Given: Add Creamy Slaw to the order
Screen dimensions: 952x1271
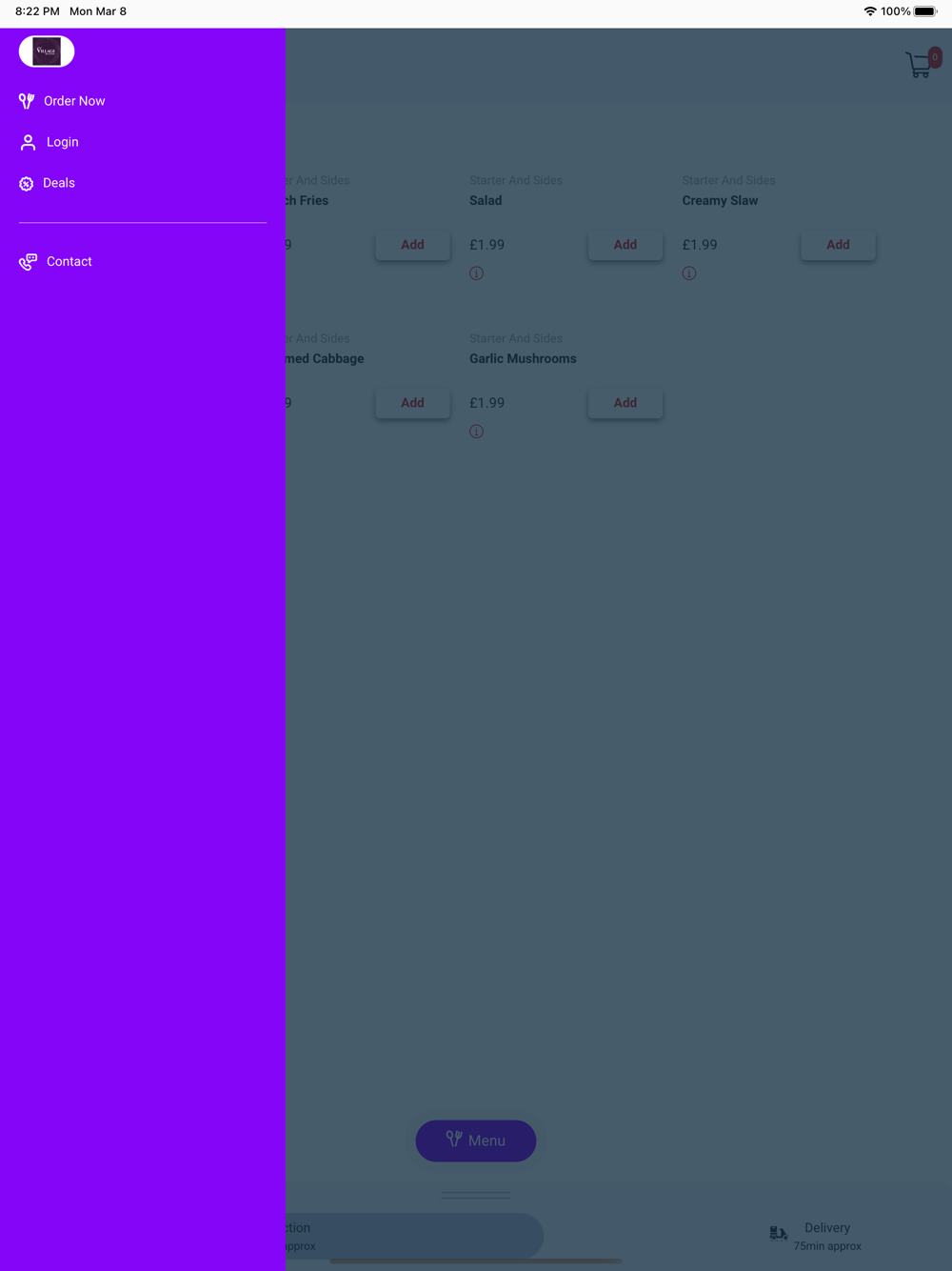Looking at the screenshot, I should [838, 245].
